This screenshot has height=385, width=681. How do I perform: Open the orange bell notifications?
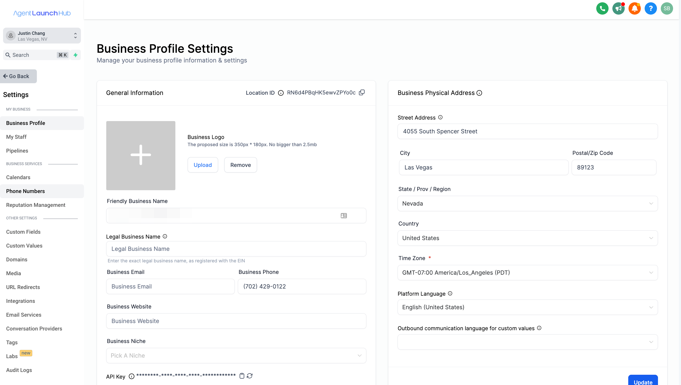[634, 8]
